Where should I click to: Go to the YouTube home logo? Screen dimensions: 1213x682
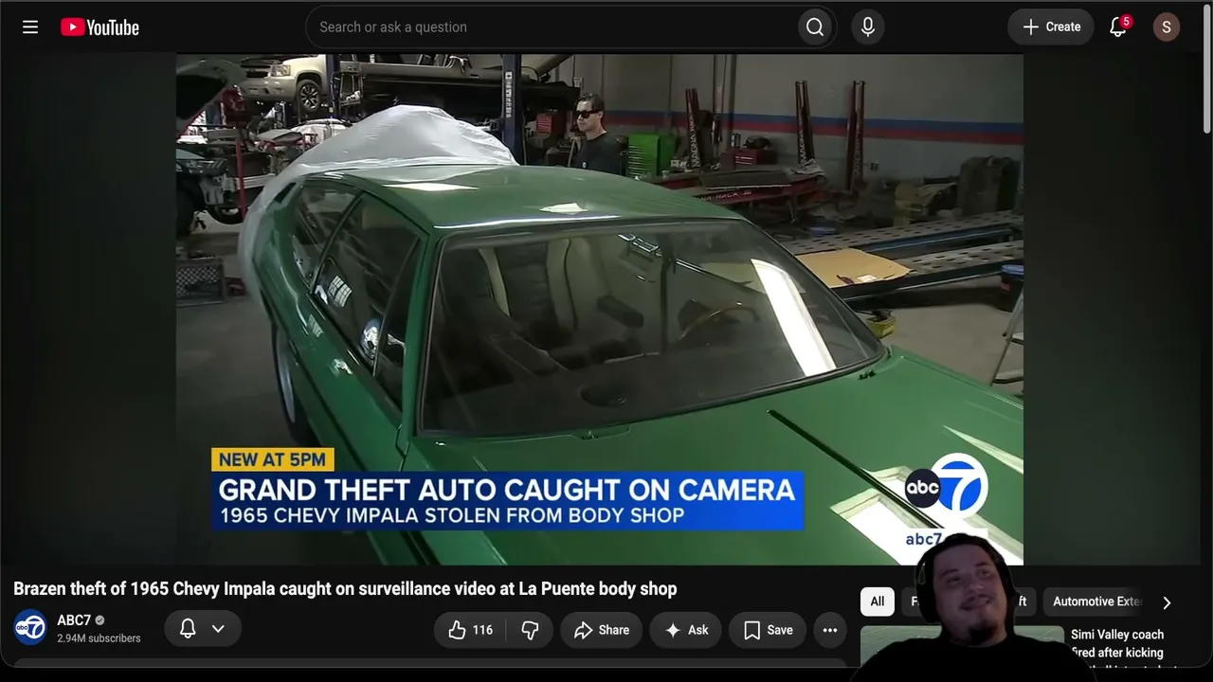tap(100, 27)
